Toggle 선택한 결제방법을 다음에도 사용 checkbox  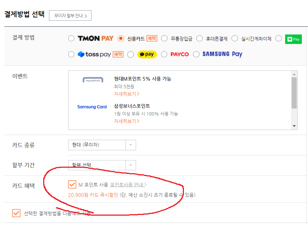click(16, 213)
